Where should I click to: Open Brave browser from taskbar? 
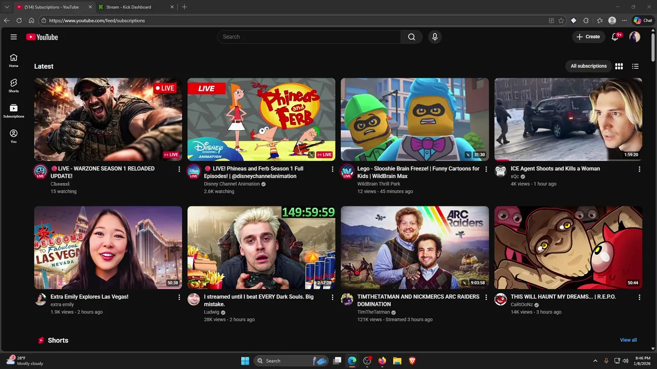point(412,361)
